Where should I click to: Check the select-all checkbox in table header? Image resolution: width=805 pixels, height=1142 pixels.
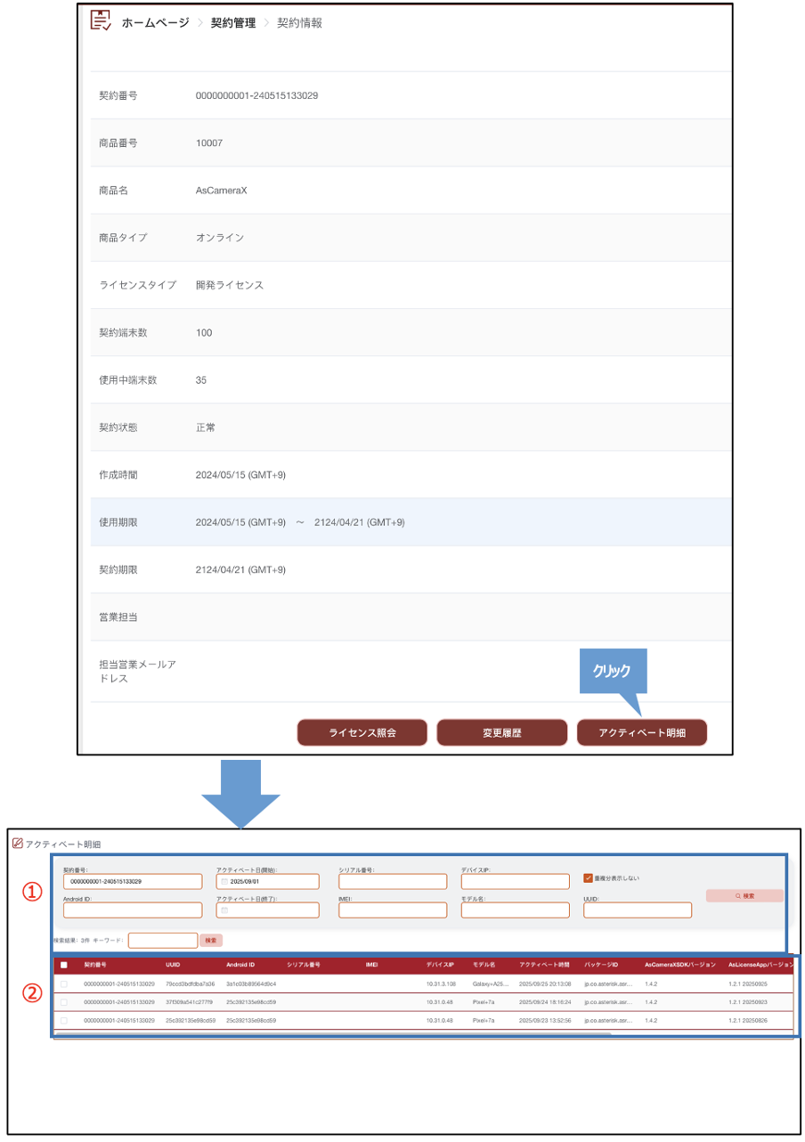(x=63, y=965)
